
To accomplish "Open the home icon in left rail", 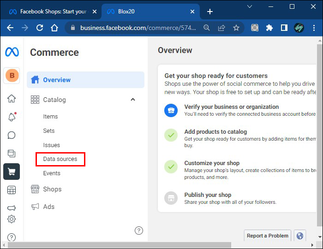I will click(x=12, y=98).
